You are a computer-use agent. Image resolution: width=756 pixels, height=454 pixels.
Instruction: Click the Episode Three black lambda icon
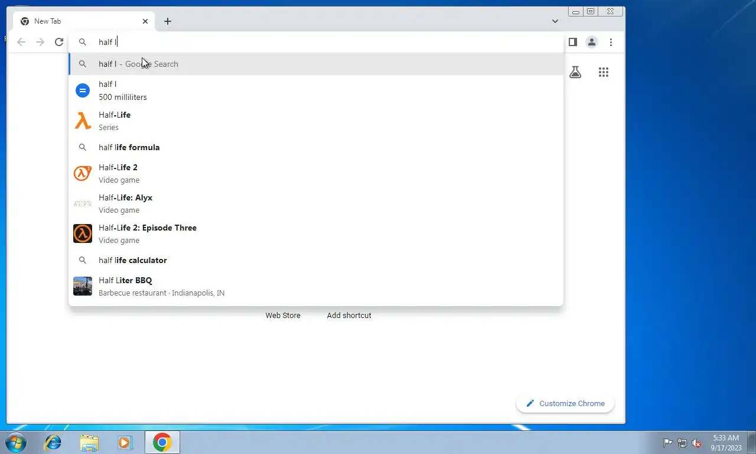click(83, 234)
